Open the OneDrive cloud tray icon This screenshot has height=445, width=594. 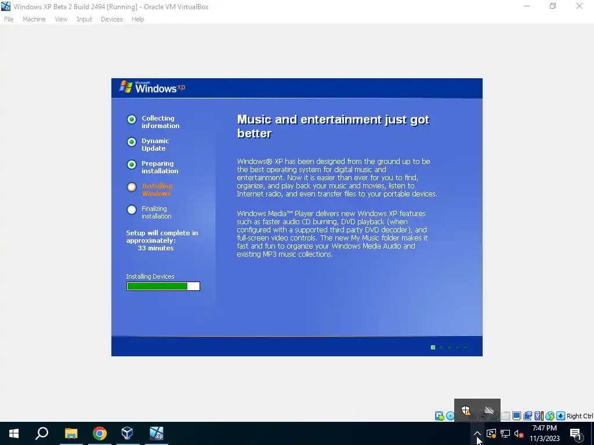(x=488, y=410)
